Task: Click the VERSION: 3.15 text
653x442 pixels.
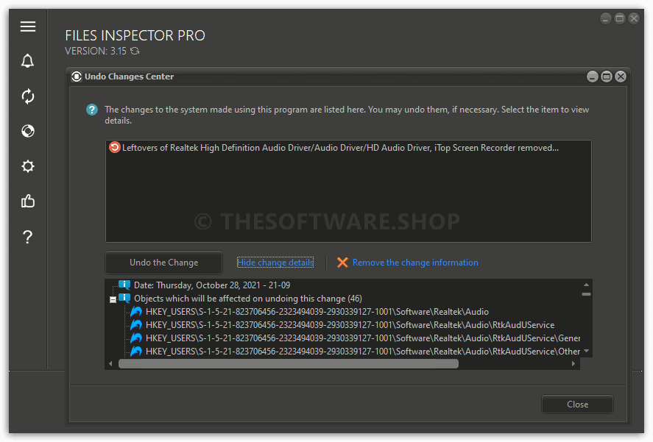Action: tap(96, 51)
